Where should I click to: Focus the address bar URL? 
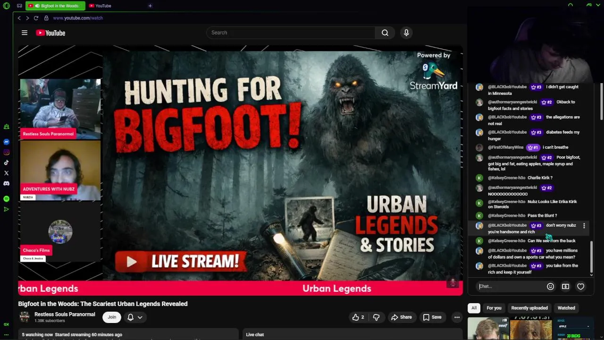point(78,18)
